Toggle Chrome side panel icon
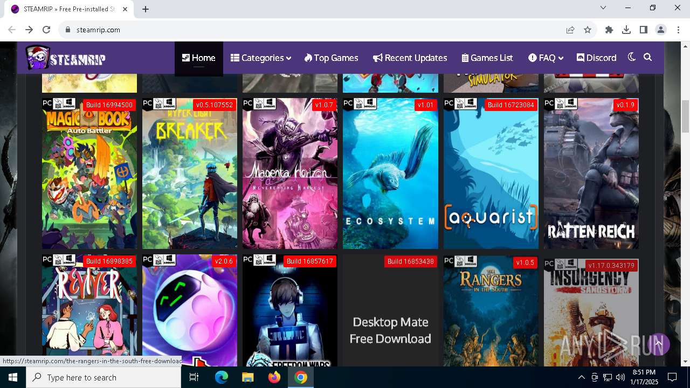 coord(644,30)
